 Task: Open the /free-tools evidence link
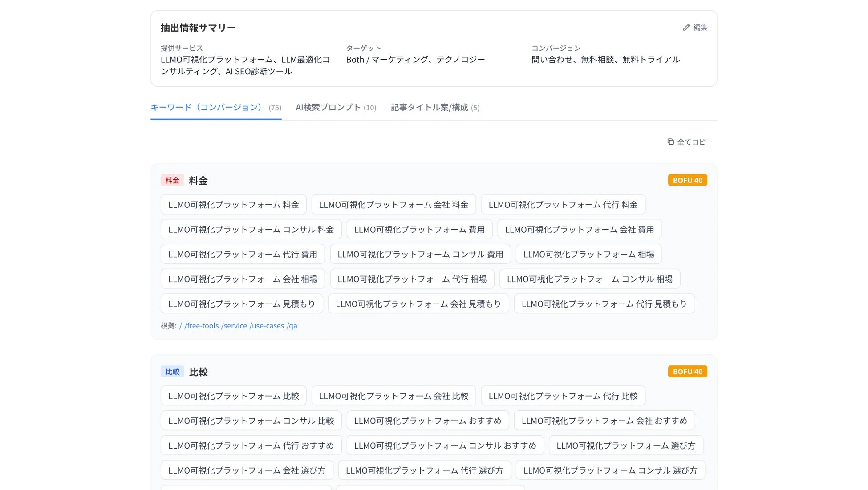point(201,325)
